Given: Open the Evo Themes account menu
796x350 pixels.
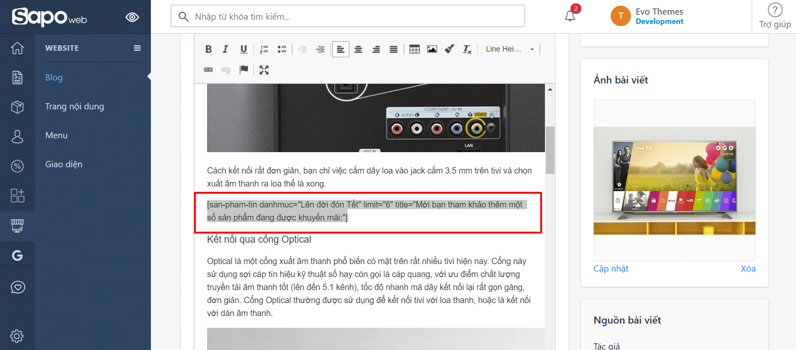Looking at the screenshot, I should [x=648, y=16].
